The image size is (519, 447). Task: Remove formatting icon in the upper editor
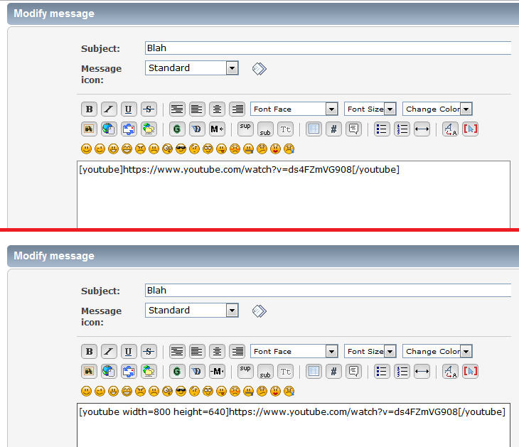coord(450,129)
